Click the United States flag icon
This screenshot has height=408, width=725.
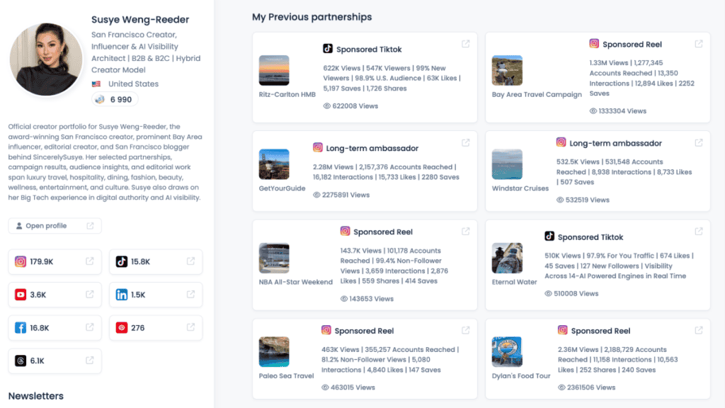[96, 84]
